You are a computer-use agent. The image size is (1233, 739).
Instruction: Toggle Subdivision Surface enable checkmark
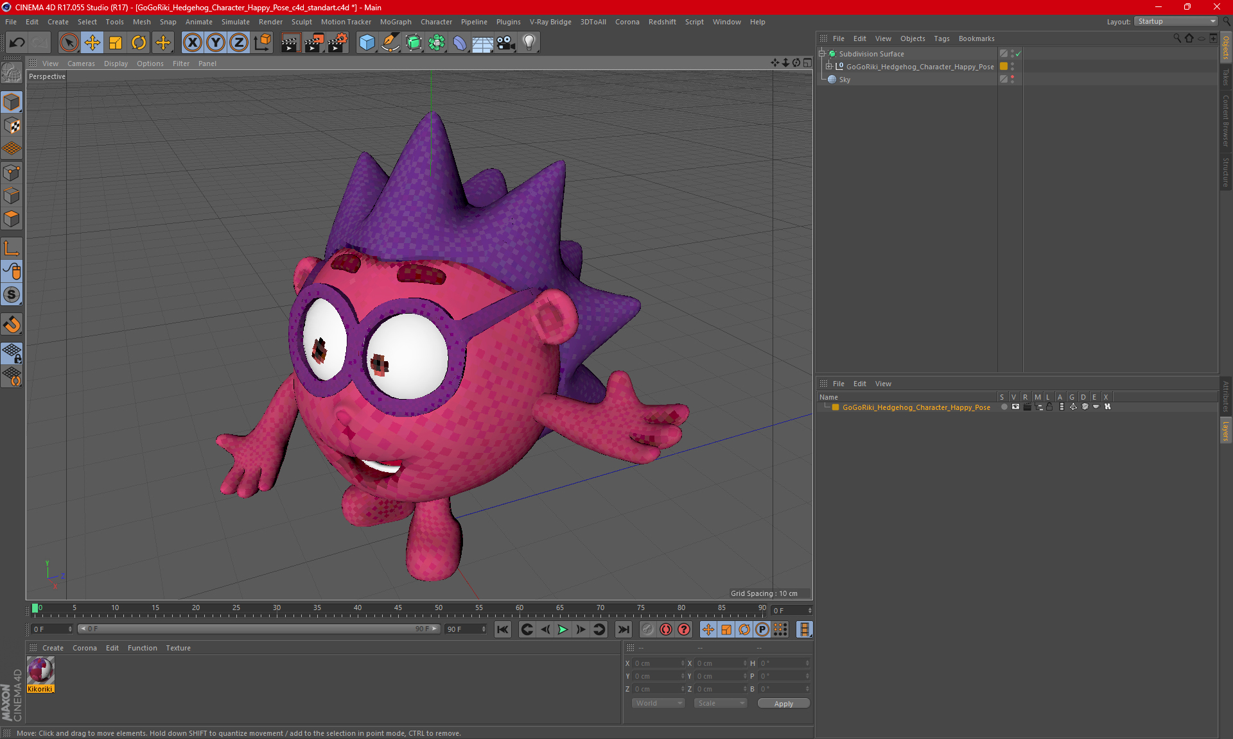1019,54
